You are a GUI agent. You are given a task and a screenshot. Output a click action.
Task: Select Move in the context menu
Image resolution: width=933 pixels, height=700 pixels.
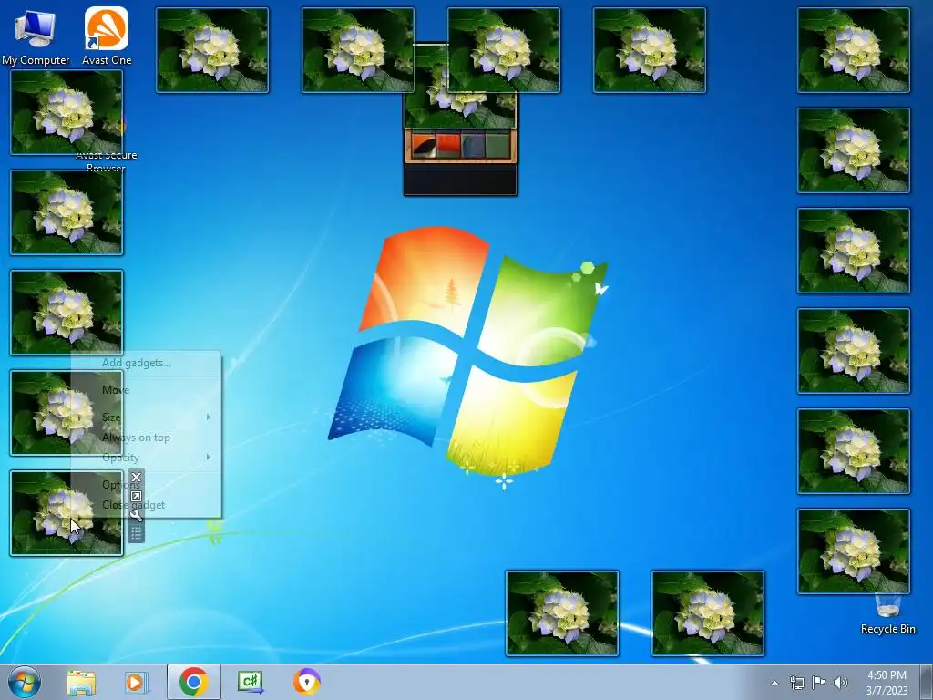point(146,390)
